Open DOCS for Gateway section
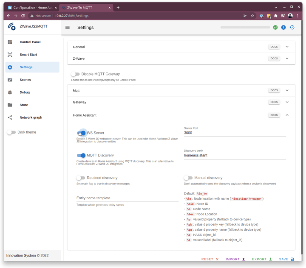Image resolution: width=306 pixels, height=268 pixels. [x=274, y=102]
